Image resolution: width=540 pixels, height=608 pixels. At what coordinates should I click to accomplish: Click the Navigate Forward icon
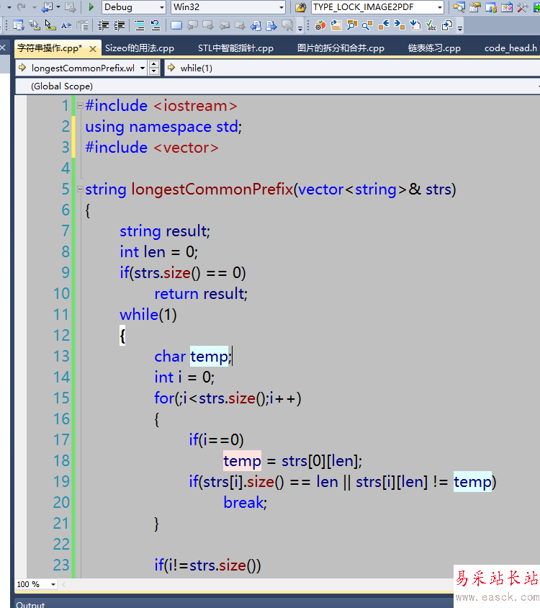click(x=70, y=7)
